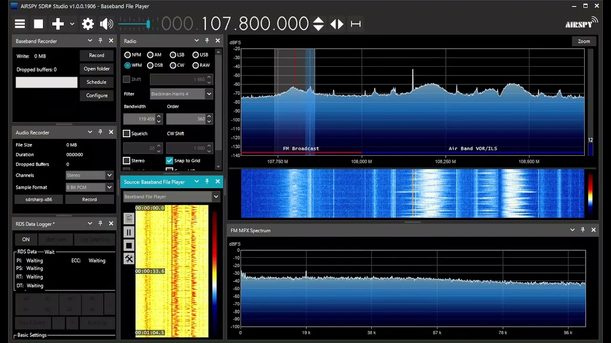Select NFM demodulation mode
611x343 pixels.
coord(127,55)
